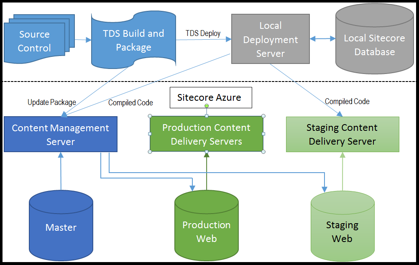Viewport: 419px width, 265px height.
Task: Click left-middle resize handle of Production box
Action: pyautogui.click(x=150, y=134)
